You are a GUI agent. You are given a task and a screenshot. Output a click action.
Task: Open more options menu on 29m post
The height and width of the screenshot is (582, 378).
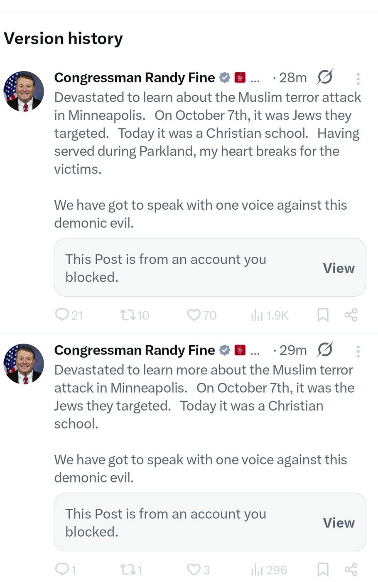click(x=358, y=352)
